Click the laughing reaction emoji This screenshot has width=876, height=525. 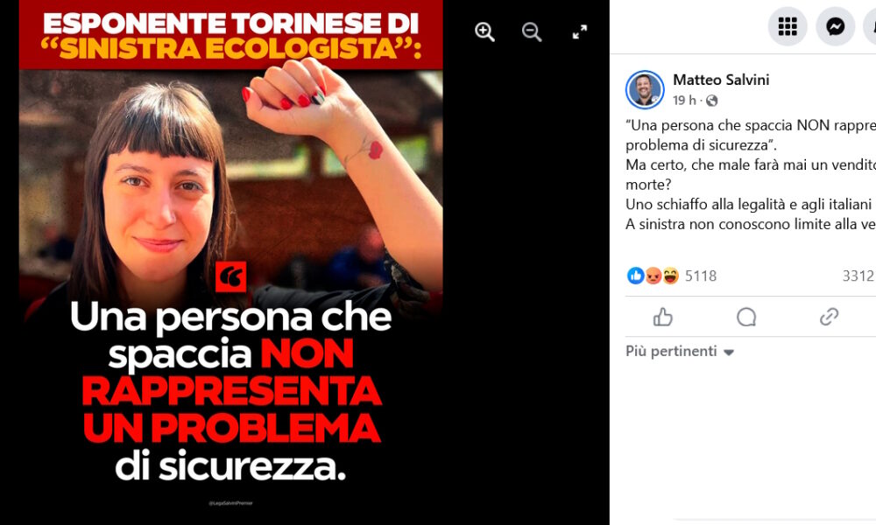[670, 276]
